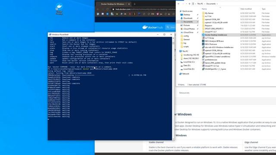Open Downloads in Explorer sidebar
276x155 pixels.
pyautogui.click(x=188, y=18)
